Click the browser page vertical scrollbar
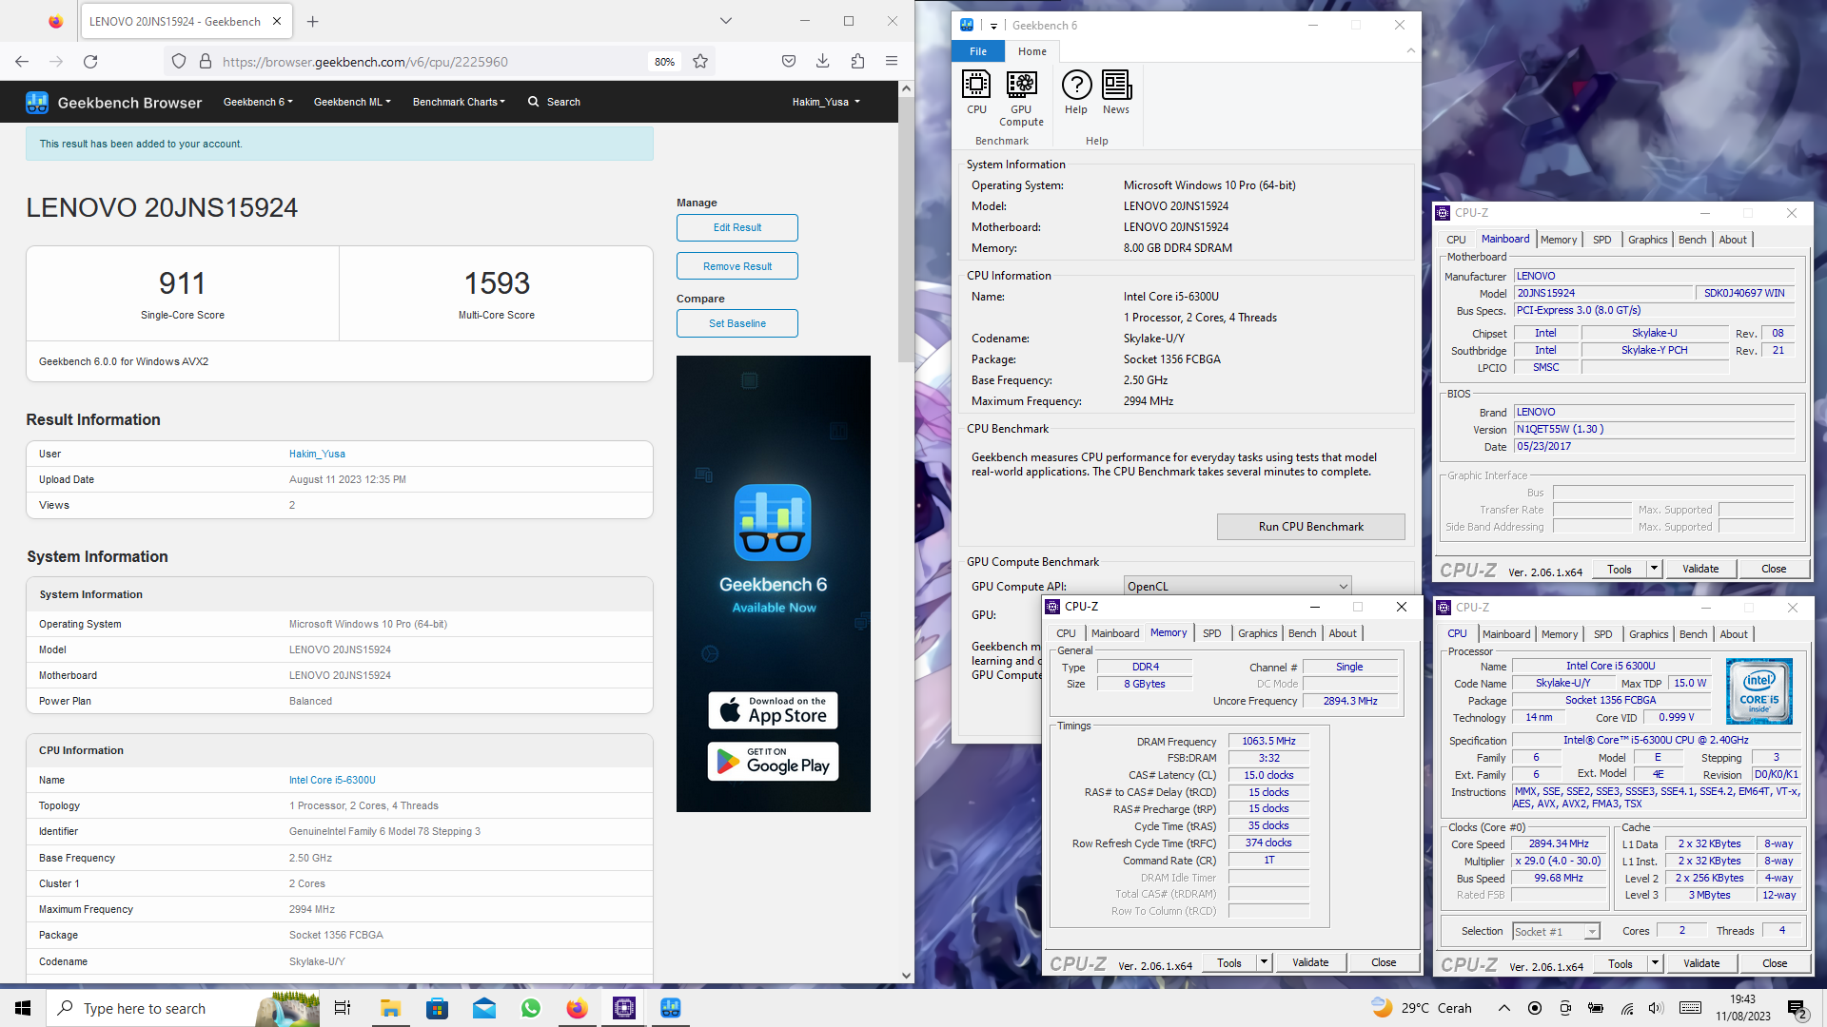The image size is (1827, 1027). 906,228
